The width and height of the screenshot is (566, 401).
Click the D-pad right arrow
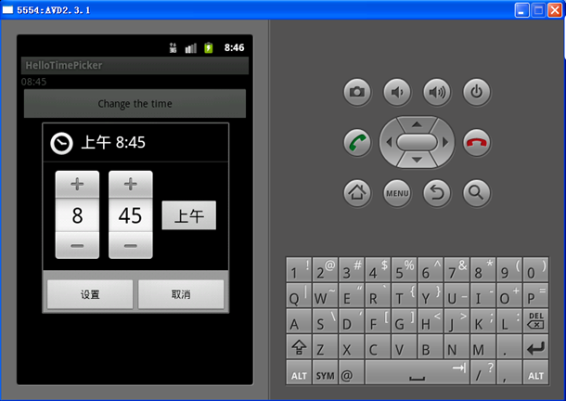445,142
